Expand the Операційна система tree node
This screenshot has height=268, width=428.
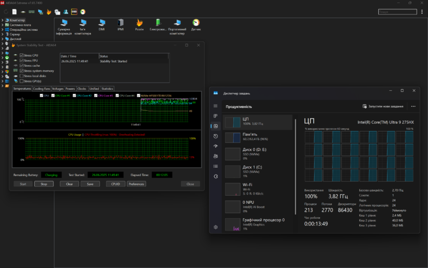pyautogui.click(x=3, y=30)
